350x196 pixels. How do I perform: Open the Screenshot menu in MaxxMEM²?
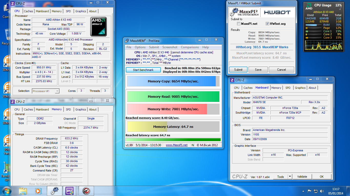click(x=170, y=47)
